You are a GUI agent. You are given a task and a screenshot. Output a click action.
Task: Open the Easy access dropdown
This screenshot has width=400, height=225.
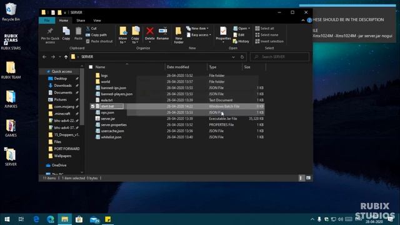pos(199,35)
